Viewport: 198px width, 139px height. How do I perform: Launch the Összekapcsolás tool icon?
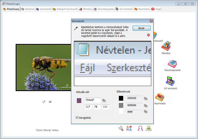(x=172, y=64)
